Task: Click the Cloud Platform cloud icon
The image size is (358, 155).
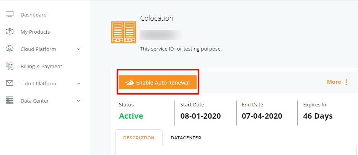Action: tap(9, 49)
